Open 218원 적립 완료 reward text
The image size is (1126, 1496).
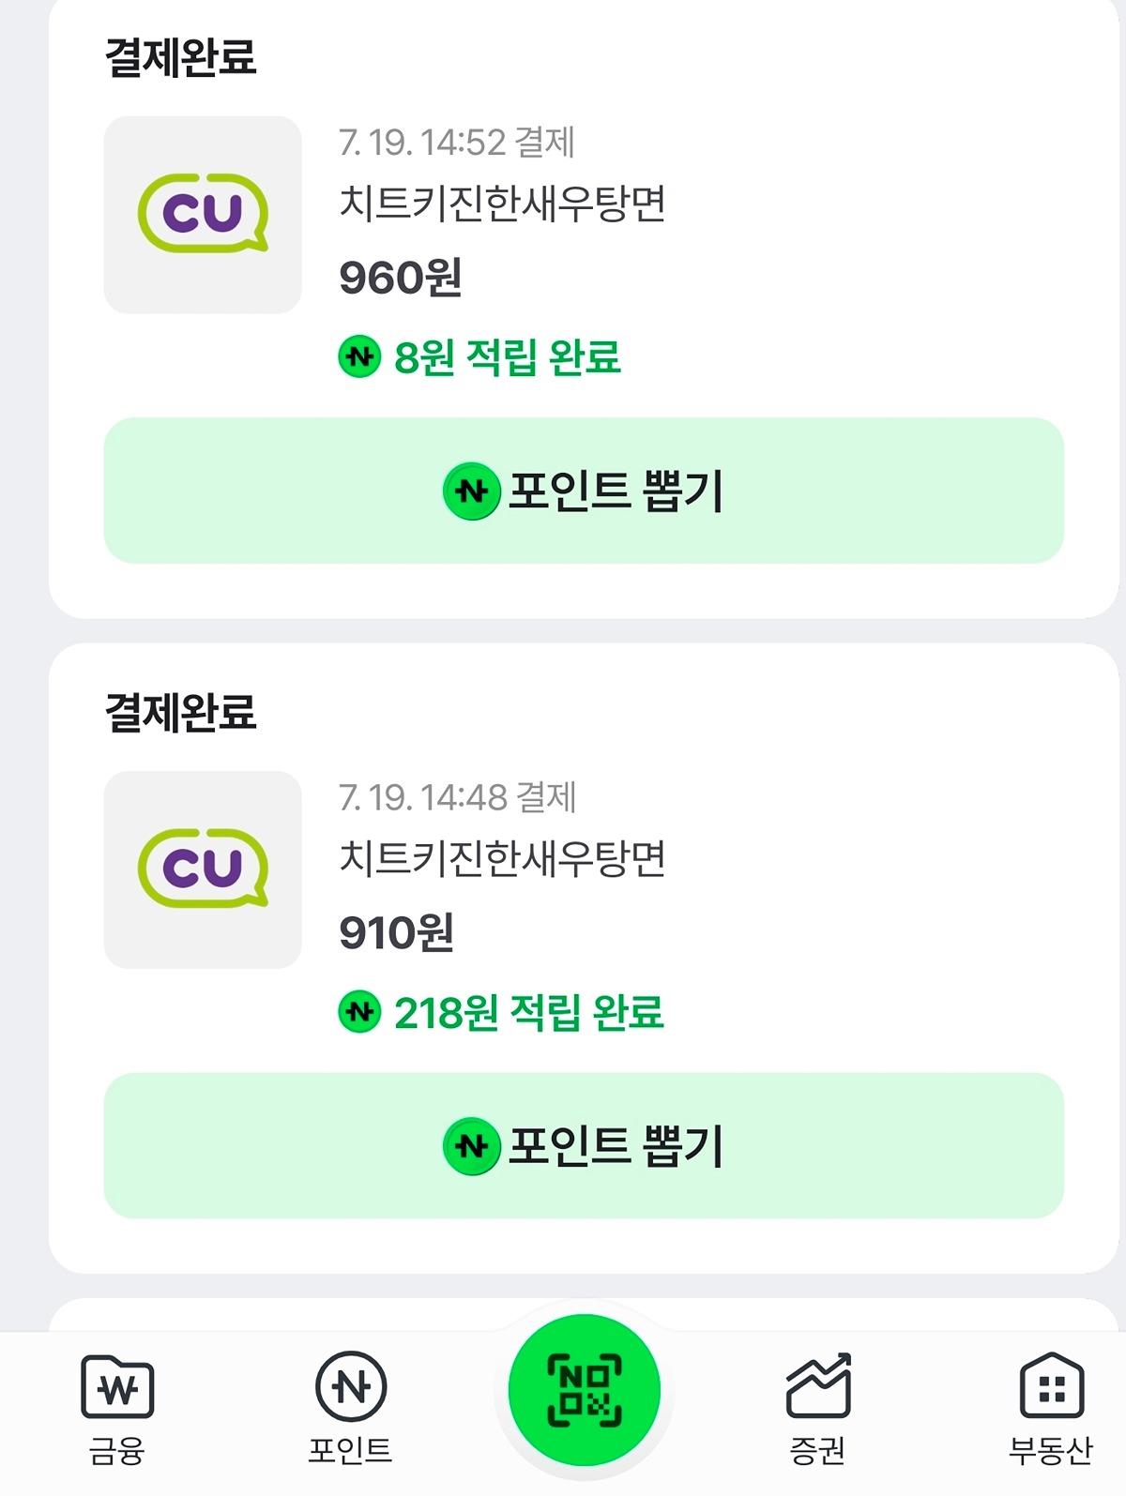[529, 1013]
